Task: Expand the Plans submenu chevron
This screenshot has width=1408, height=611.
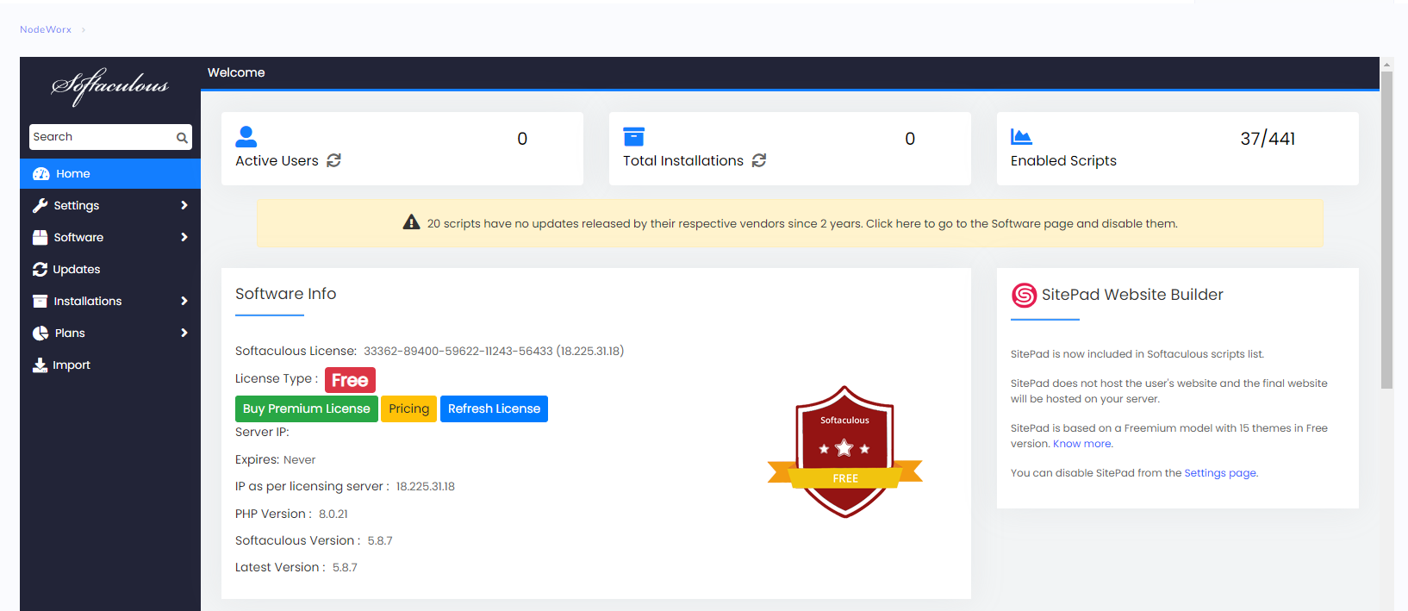Action: tap(184, 333)
